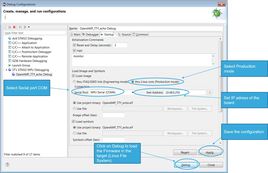The width and height of the screenshot is (268, 173).
Task: Edit the Inet Address field
Action: coord(185,92)
